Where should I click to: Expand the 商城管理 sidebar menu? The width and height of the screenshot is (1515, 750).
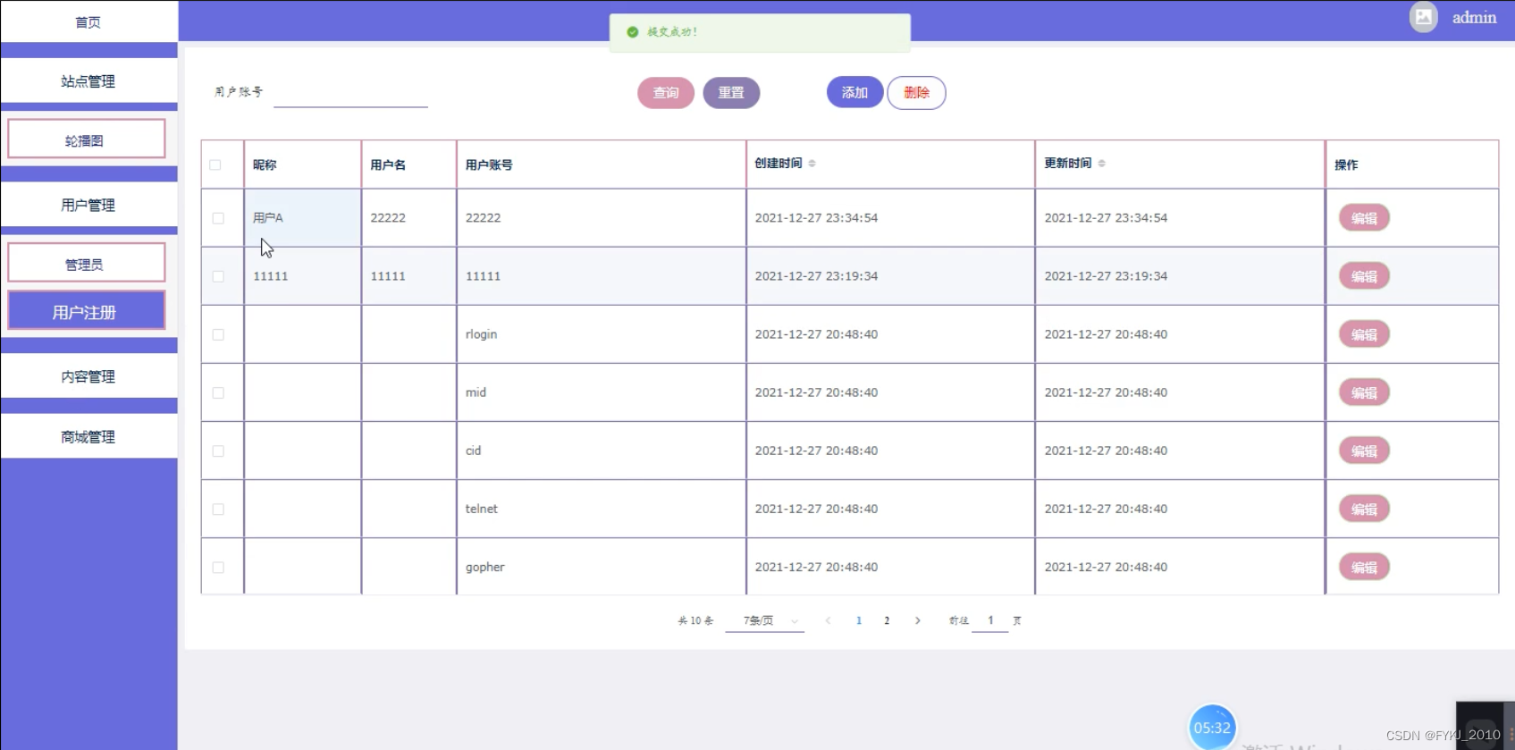click(88, 437)
